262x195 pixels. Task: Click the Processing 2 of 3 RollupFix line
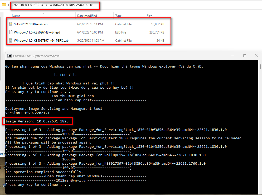click(105, 155)
